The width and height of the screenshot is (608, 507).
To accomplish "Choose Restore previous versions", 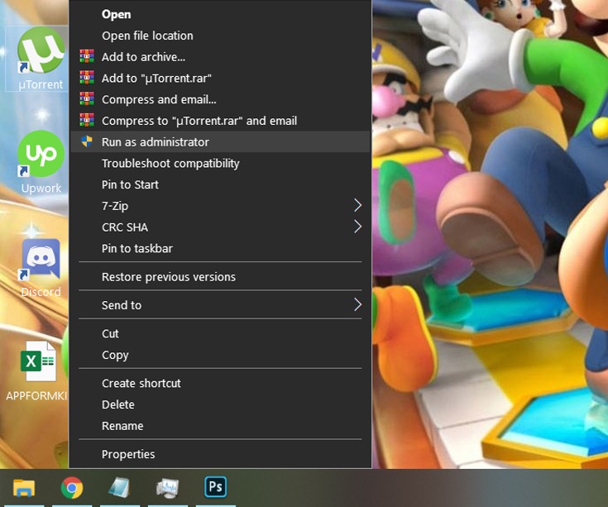I will tap(220, 277).
